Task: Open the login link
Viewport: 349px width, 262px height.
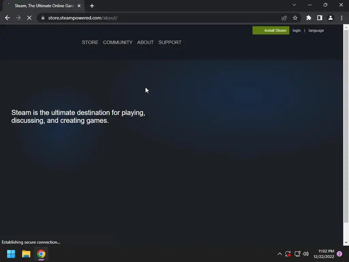Action: click(x=297, y=30)
